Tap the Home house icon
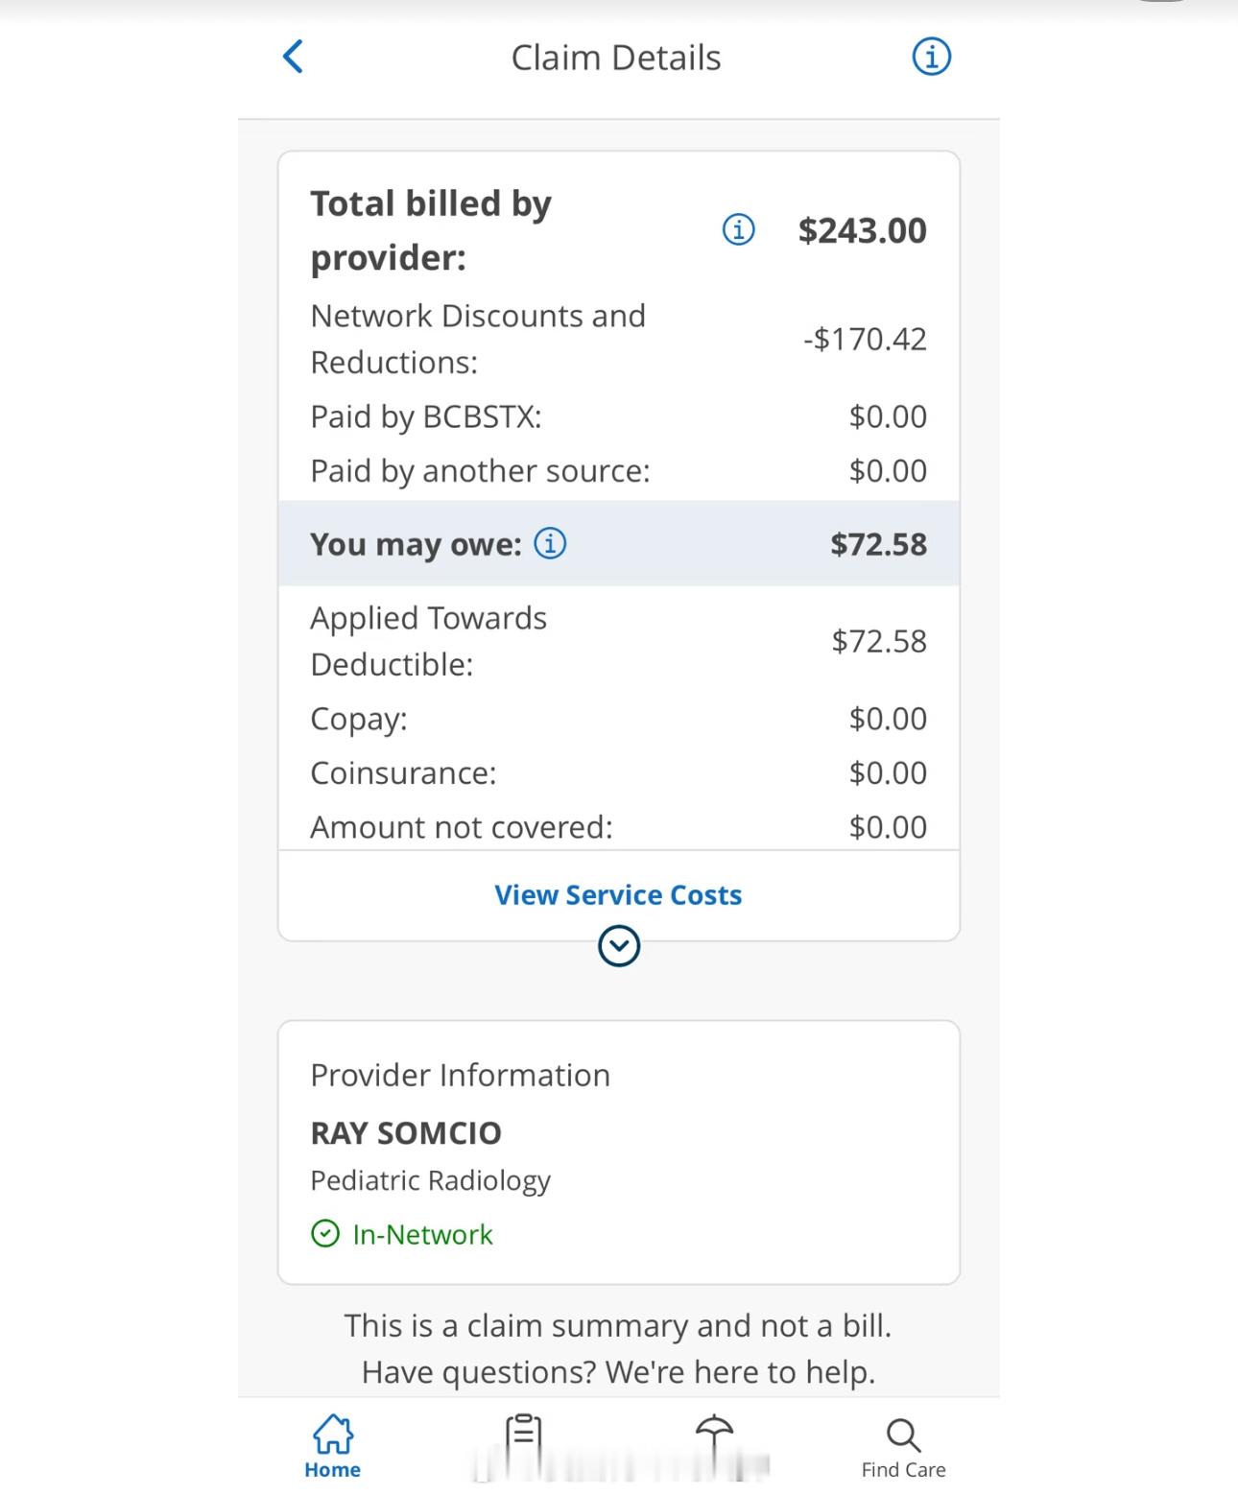The width and height of the screenshot is (1238, 1495). coord(332,1435)
